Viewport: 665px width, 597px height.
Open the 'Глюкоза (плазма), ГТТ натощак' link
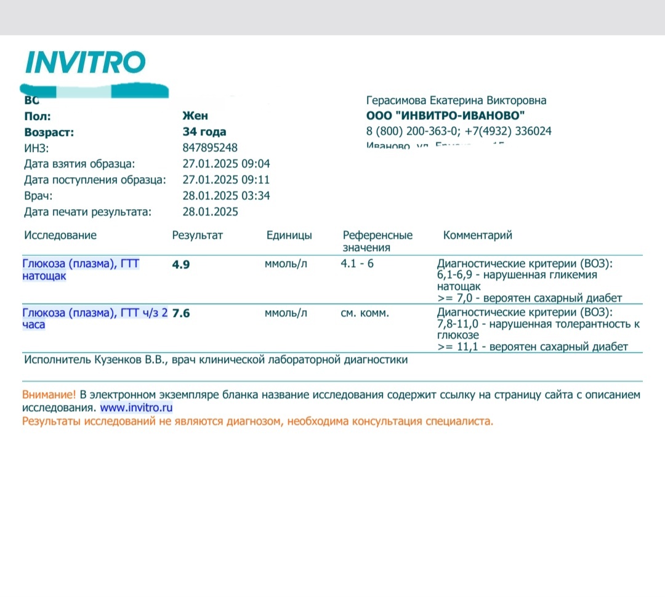coord(81,270)
